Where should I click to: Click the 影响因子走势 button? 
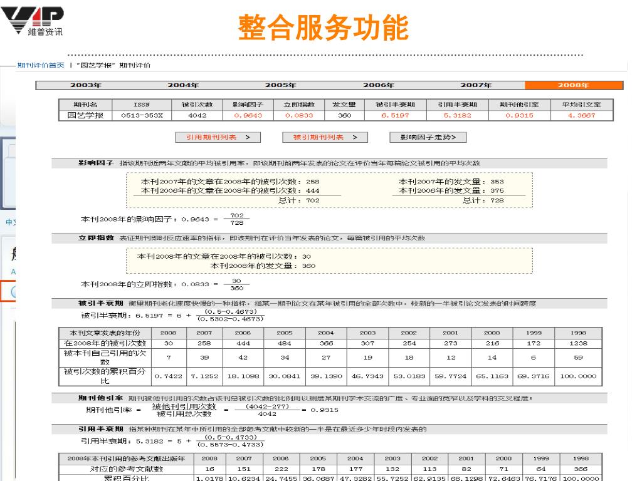click(428, 137)
